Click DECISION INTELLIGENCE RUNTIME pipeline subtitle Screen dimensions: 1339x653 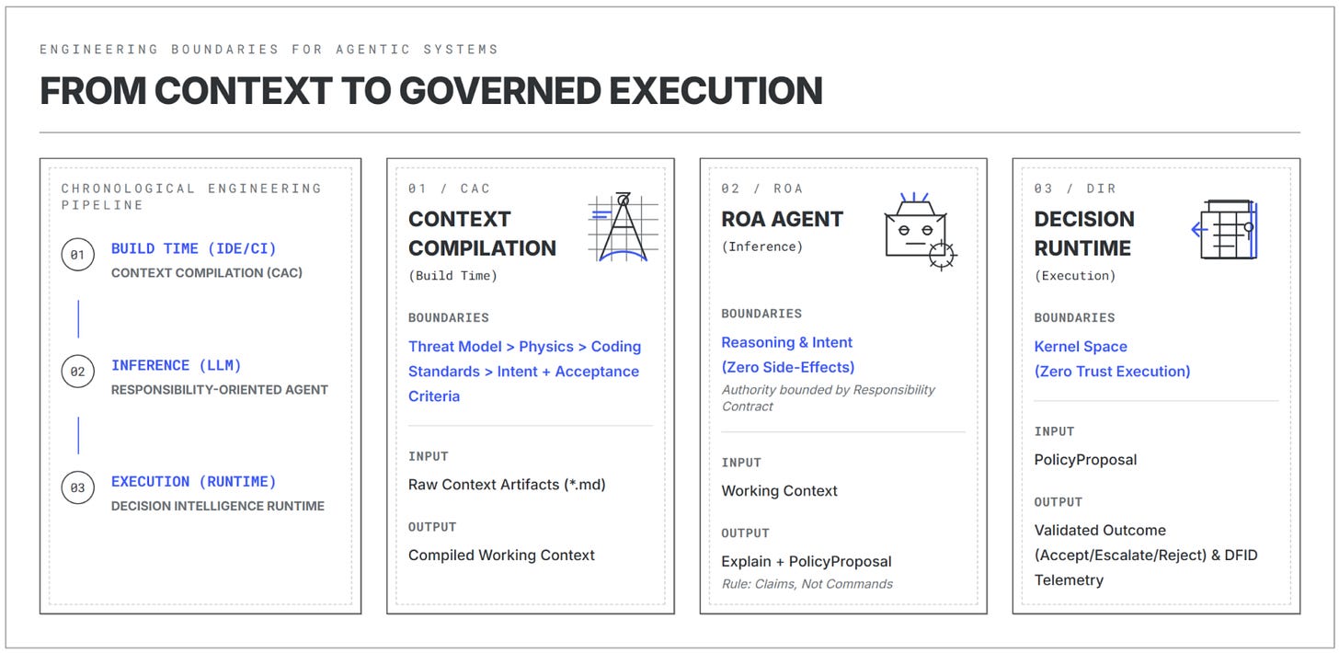coord(218,505)
